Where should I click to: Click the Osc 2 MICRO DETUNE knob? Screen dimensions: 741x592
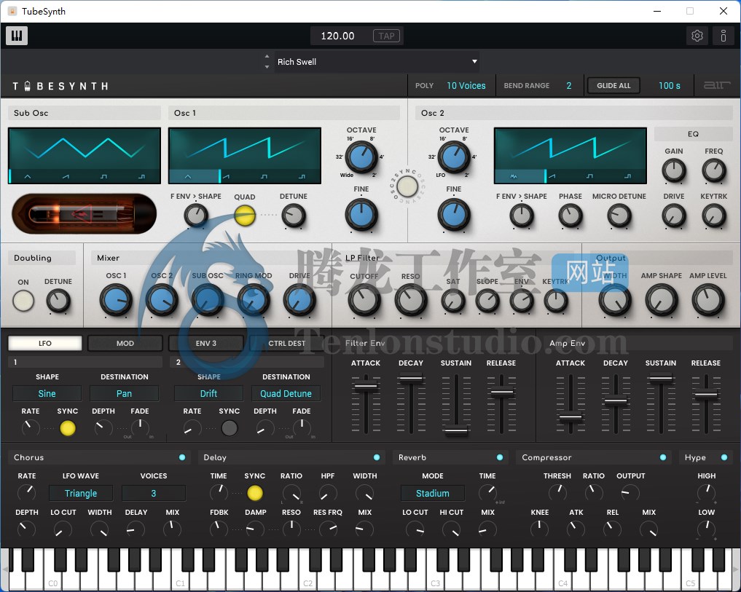tap(619, 216)
